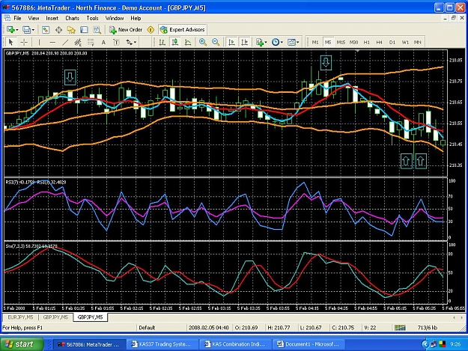
Task: Click the connection status bars indicator
Action: coord(400,328)
